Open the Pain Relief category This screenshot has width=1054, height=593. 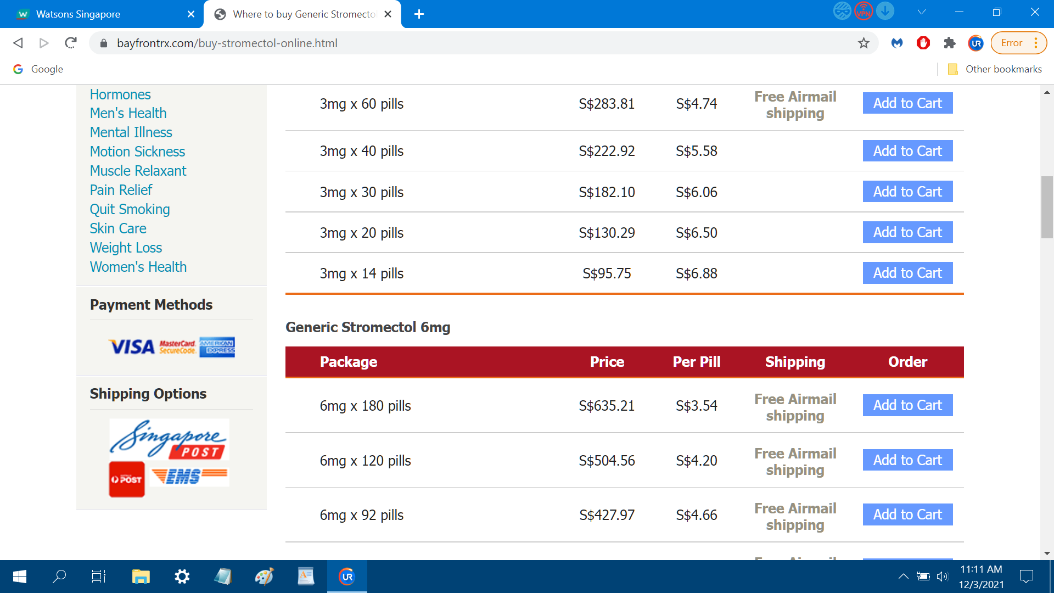pos(121,190)
